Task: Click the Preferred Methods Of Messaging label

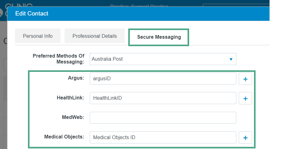Action: [x=59, y=59]
